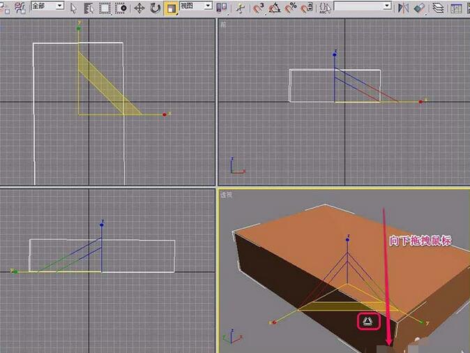Select the Select Object arrow tool
This screenshot has width=470, height=353.
pyautogui.click(x=74, y=8)
